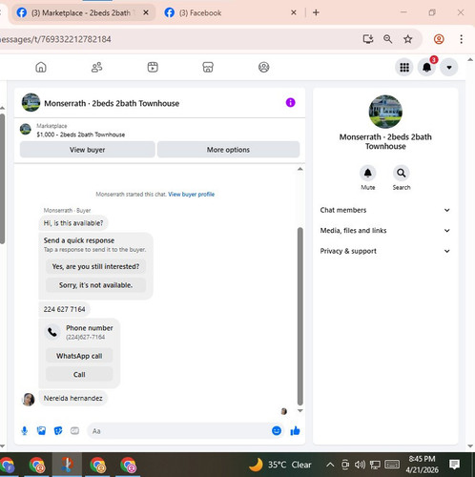The image size is (475, 477).
Task: Click the touch keyboard tray icon
Action: pos(392,465)
